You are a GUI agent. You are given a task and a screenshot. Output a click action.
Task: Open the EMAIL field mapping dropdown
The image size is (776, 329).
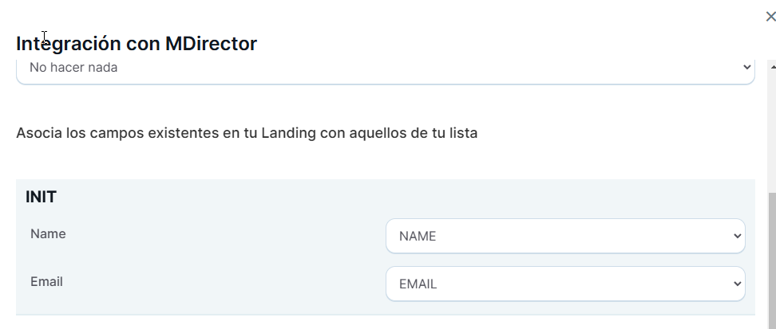coord(564,284)
